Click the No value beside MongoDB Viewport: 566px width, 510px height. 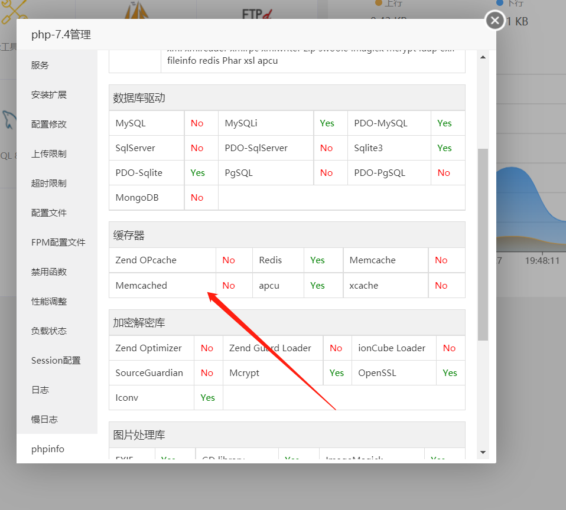click(197, 198)
